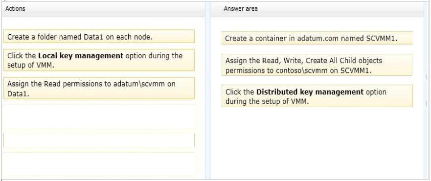Image resolution: width=431 pixels, height=181 pixels.
Task: Click the bottom empty slot in the Actions list
Action: click(x=99, y=164)
